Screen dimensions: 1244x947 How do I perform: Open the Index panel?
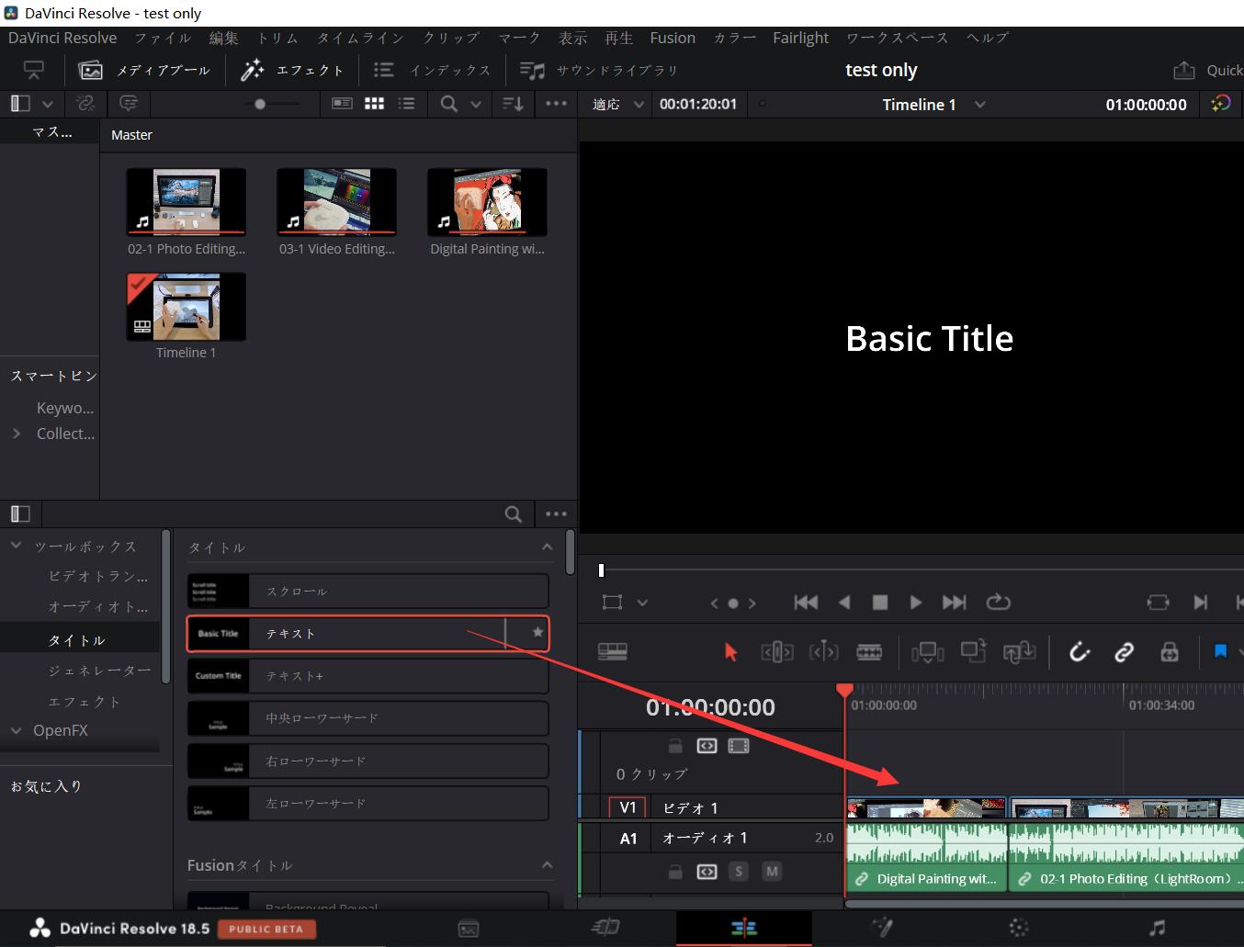(432, 70)
